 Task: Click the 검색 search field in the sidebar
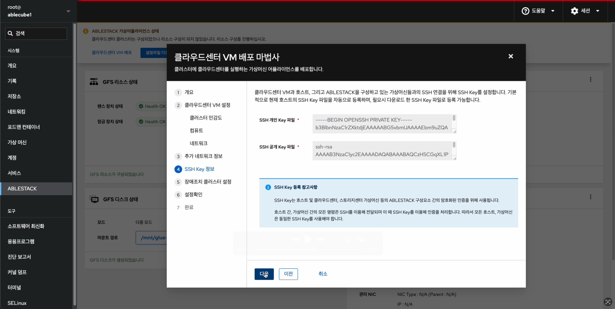pos(36,33)
